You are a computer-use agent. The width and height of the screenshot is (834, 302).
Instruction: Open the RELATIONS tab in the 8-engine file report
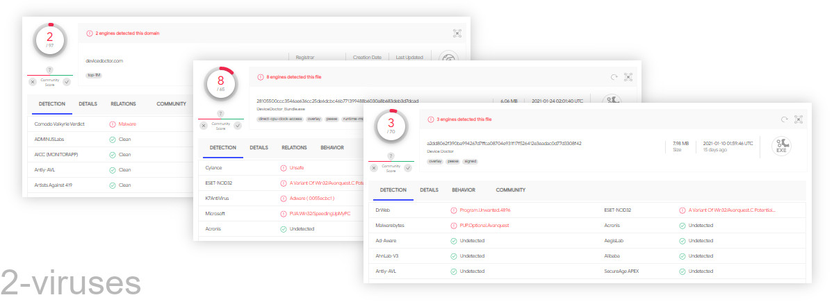(294, 148)
